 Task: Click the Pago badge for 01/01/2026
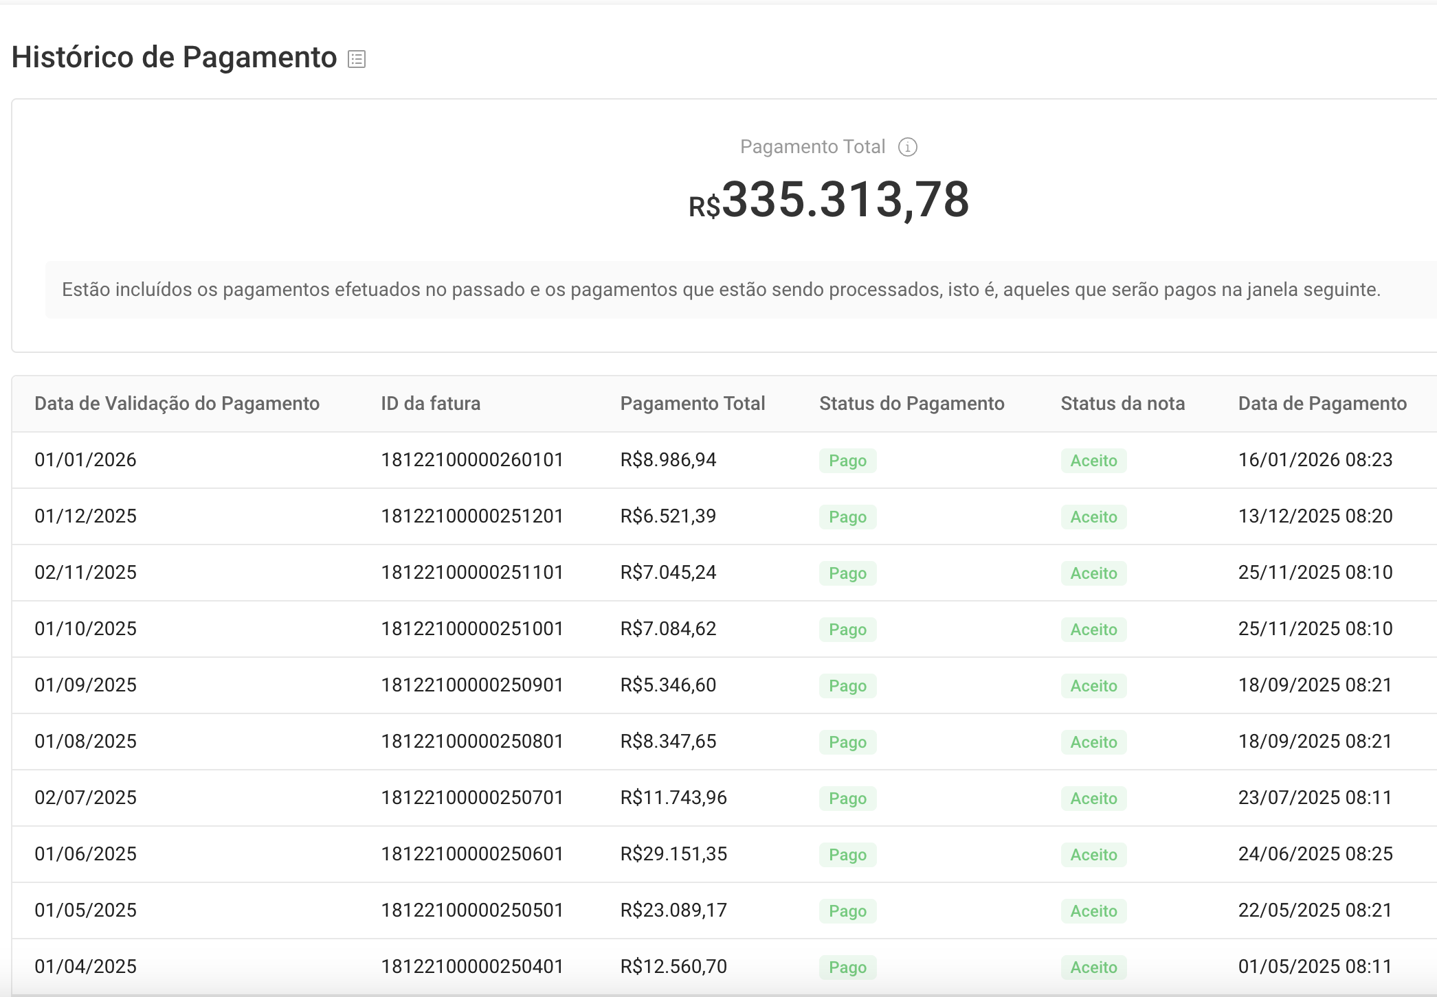coord(847,461)
